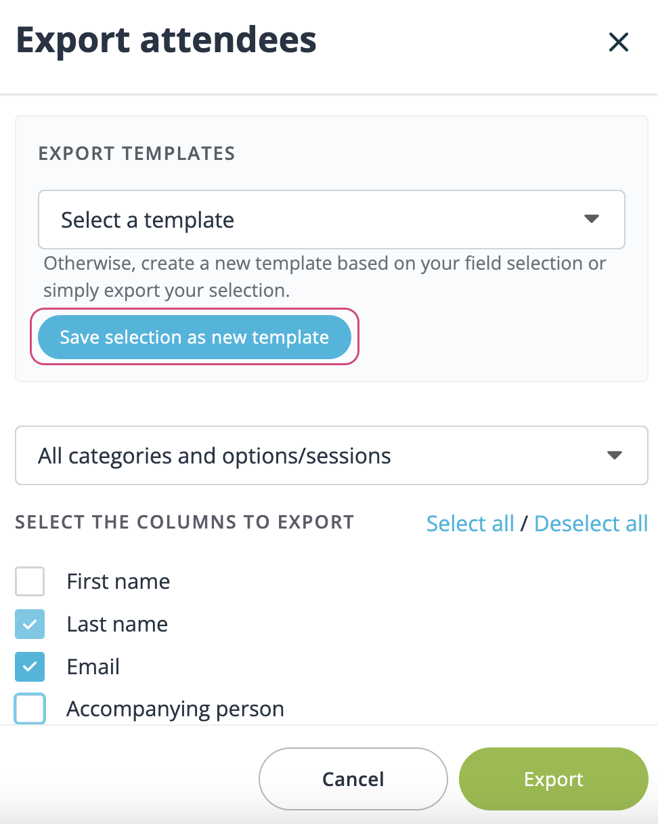Open the "Select a template" dropdown
Image resolution: width=658 pixels, height=824 pixels.
(x=332, y=219)
